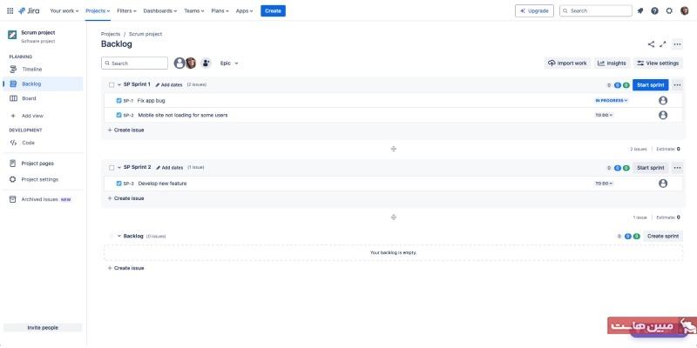Open the settings gear in top bar
Viewport: 697px width, 348px height.
(x=669, y=10)
